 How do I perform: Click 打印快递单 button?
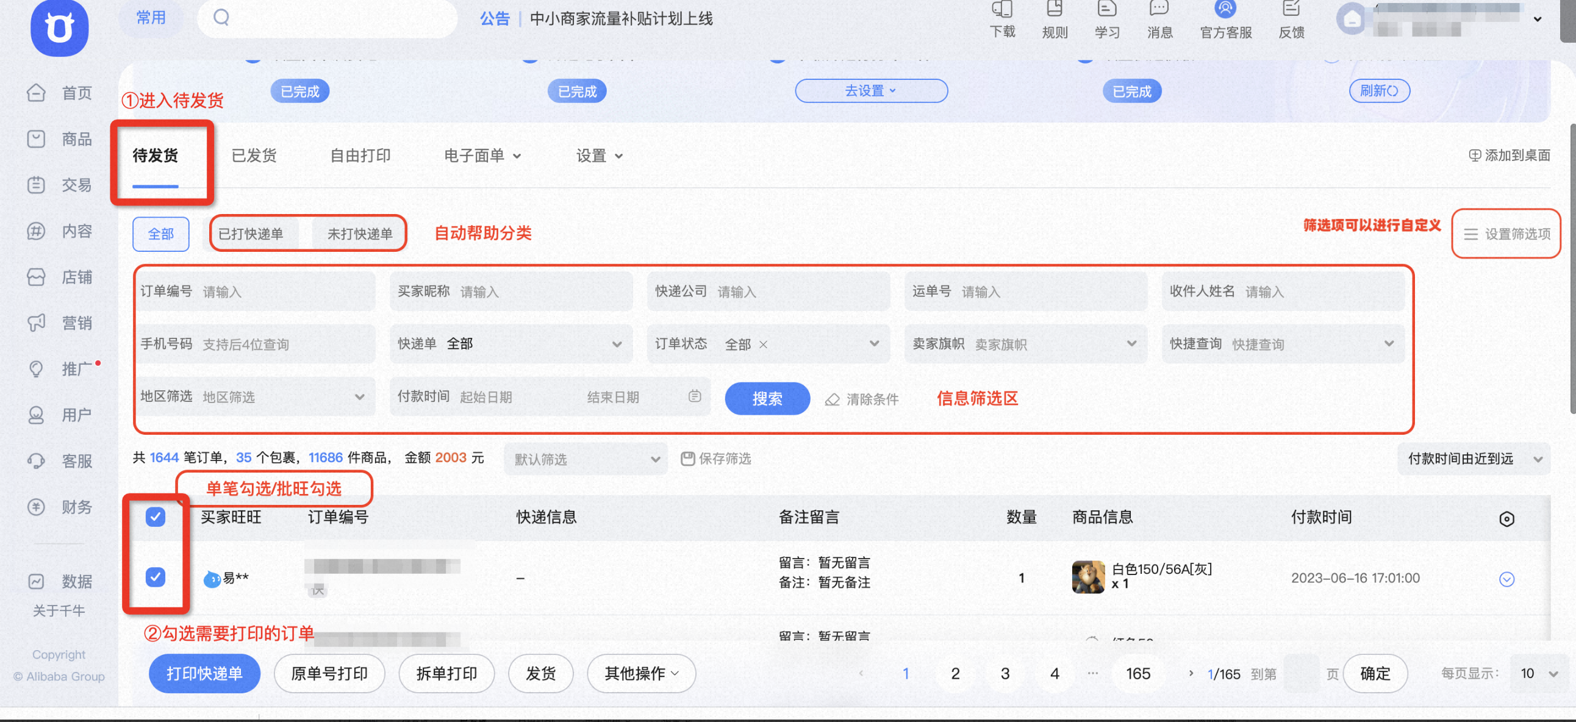pos(204,674)
